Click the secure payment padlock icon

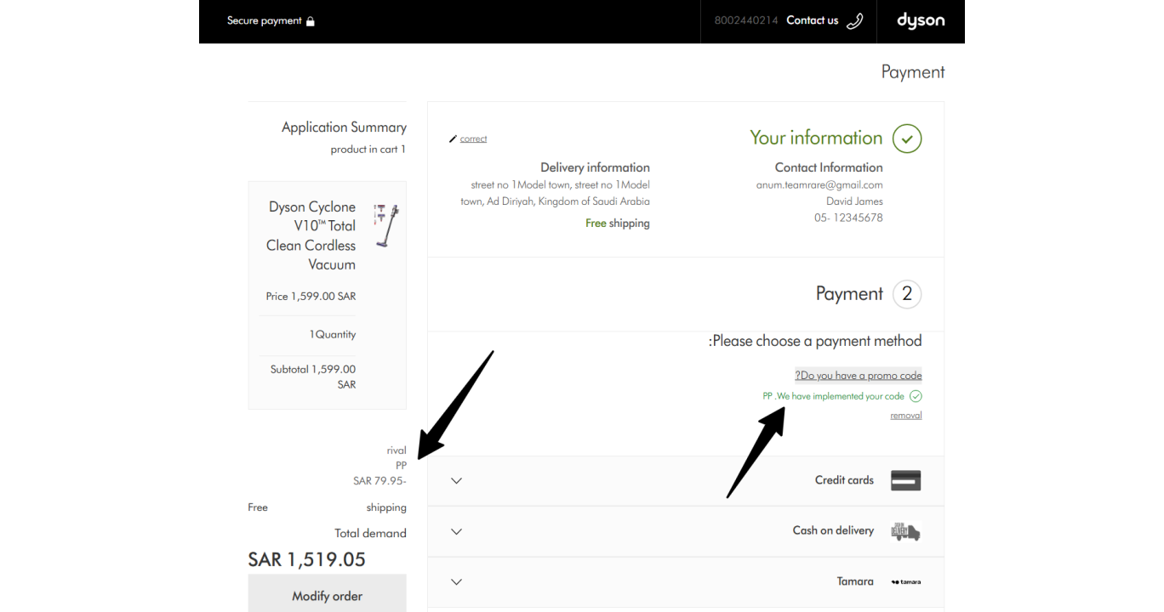click(x=311, y=21)
